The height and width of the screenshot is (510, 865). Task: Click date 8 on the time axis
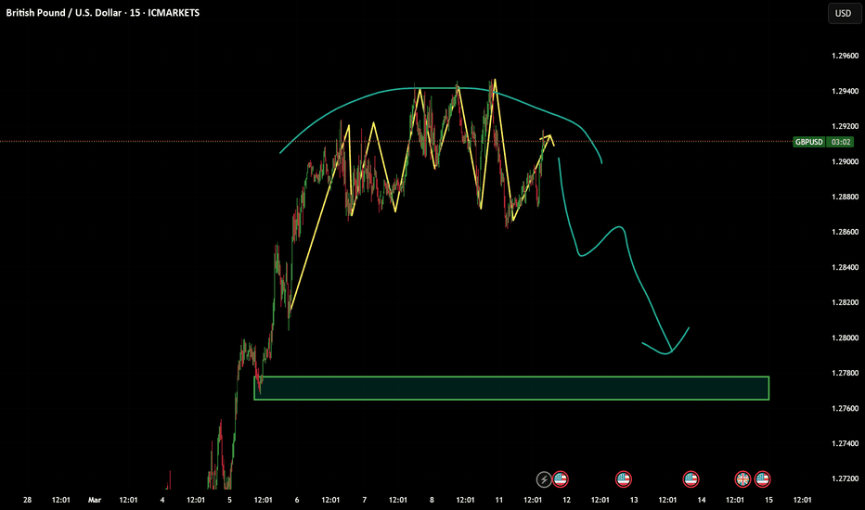432,500
